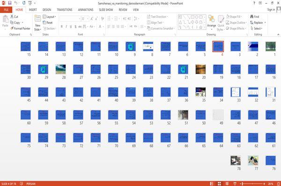The image size is (281, 186).
Task: Open the Select dropdown in Editing
Action: (257, 28)
